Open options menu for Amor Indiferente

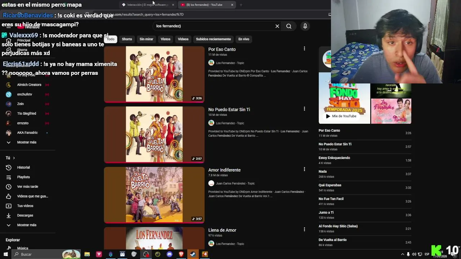(304, 169)
